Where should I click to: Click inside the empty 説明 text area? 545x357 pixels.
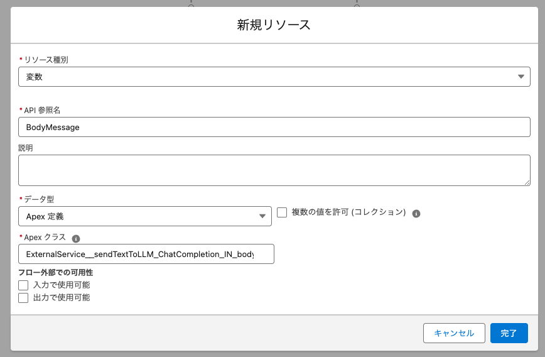(274, 170)
